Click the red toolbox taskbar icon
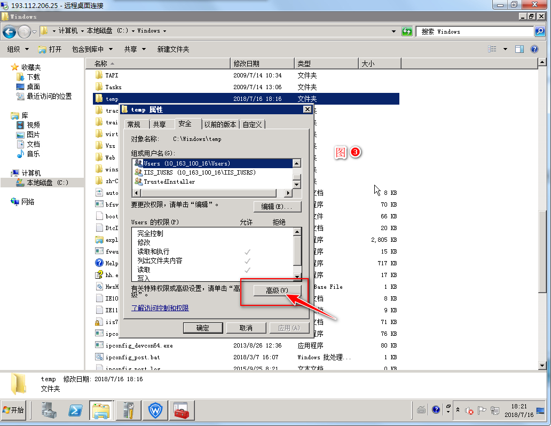Viewport: 551px width, 426px height. coord(182,411)
